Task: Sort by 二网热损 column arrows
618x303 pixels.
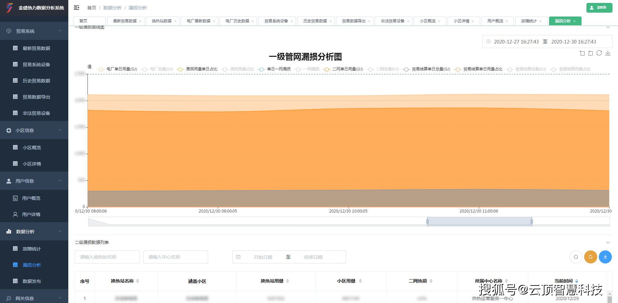Action: tap(431, 281)
